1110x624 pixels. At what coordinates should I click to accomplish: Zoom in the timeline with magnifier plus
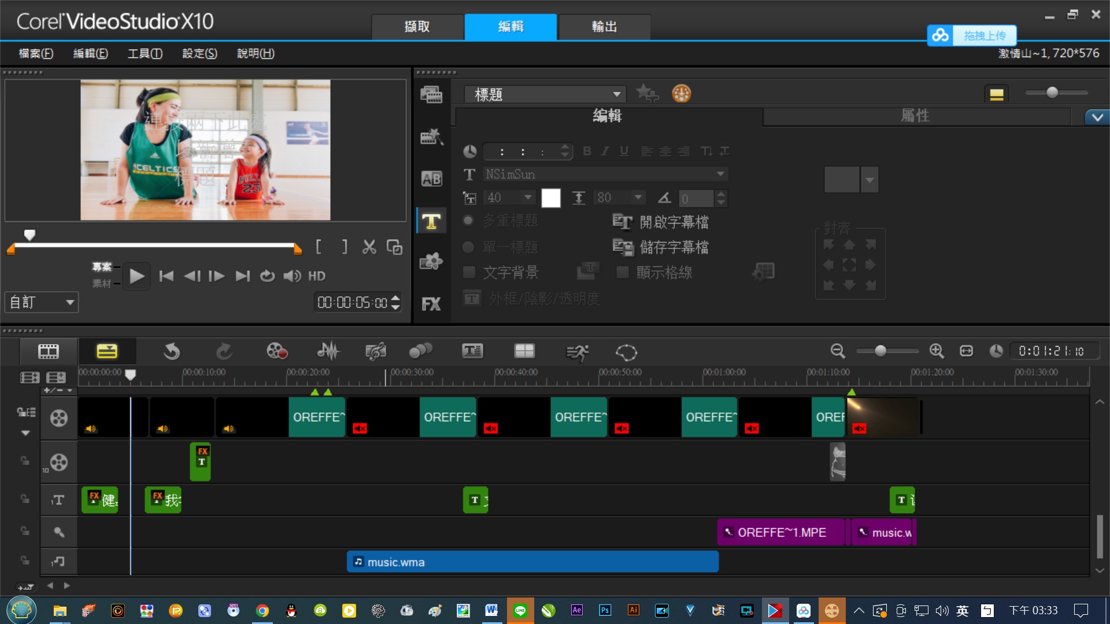point(937,351)
